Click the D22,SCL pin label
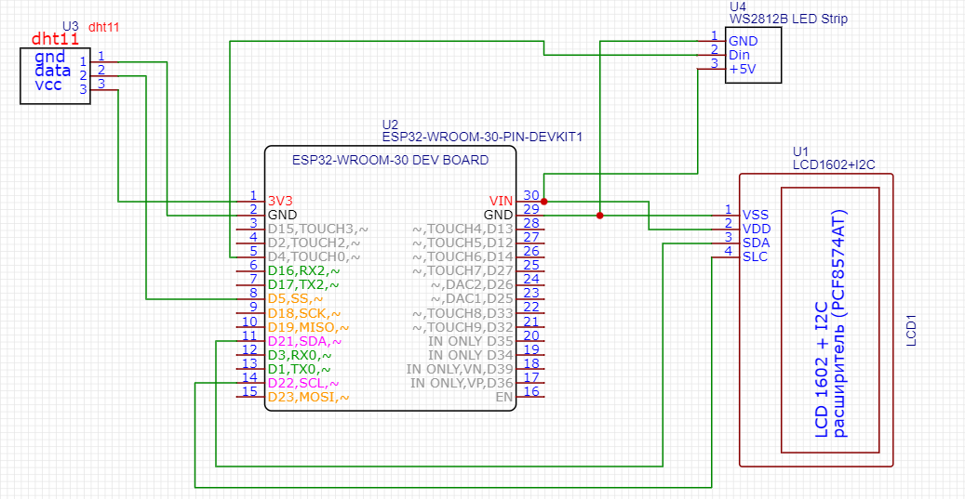965x499 pixels. click(x=304, y=384)
